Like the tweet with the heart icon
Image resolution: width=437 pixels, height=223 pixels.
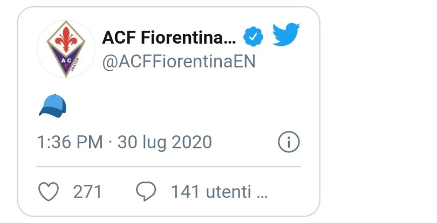49,191
